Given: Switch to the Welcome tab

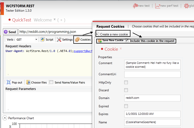Looking at the screenshot, I should pyautogui.click(x=43, y=20).
